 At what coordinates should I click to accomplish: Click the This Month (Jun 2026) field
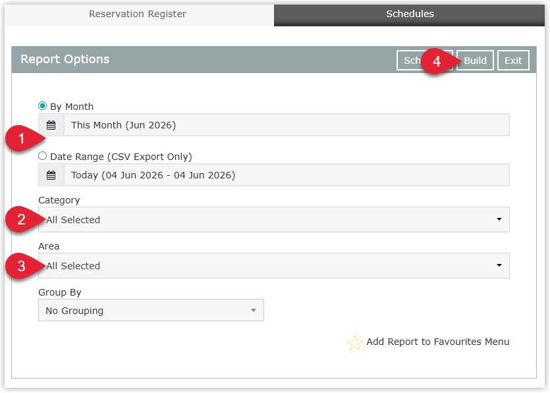[x=287, y=125]
